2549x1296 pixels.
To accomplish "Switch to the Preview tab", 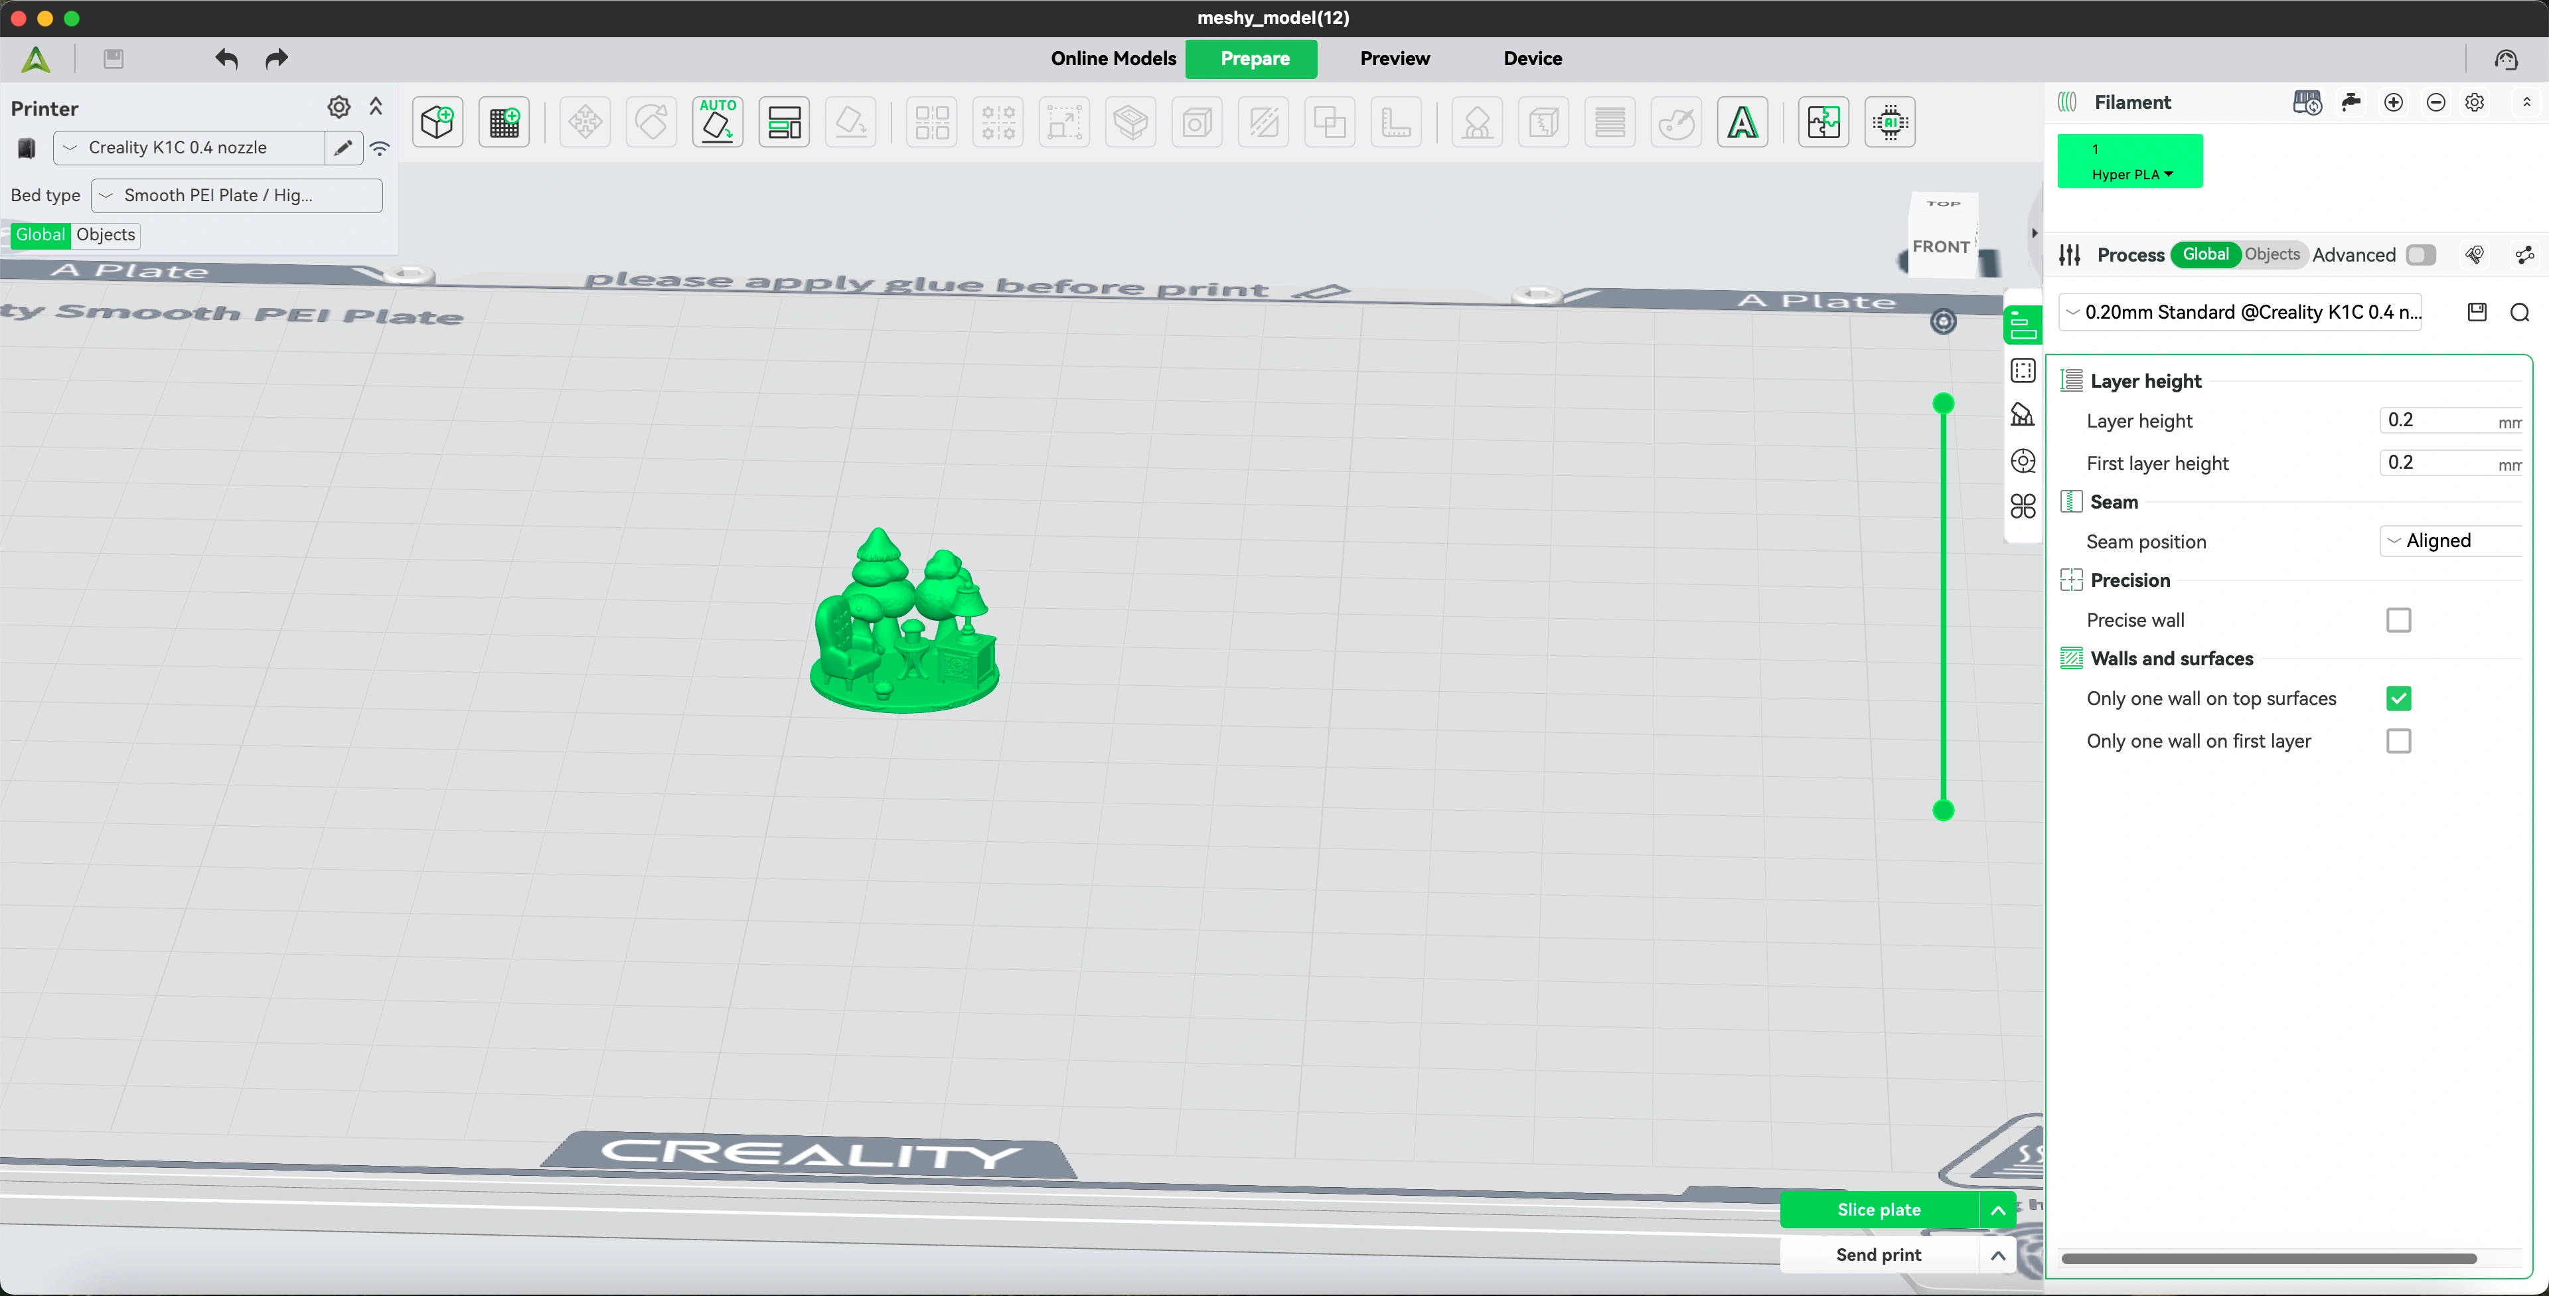I will (1394, 58).
